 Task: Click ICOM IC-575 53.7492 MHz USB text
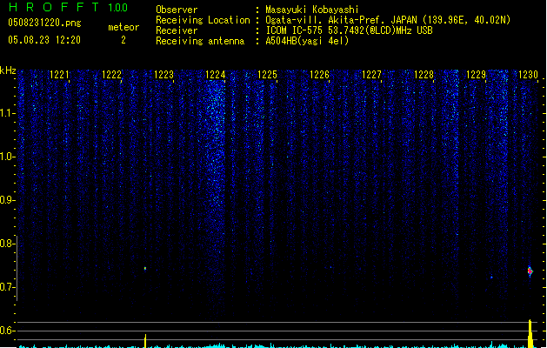pyautogui.click(x=350, y=30)
